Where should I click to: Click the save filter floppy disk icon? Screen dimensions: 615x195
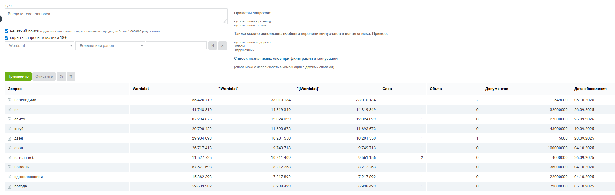(61, 76)
